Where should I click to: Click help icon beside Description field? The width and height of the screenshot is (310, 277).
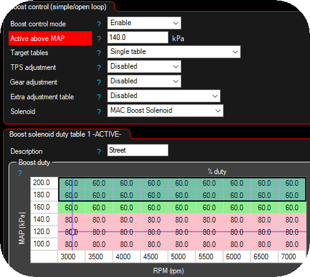99,151
